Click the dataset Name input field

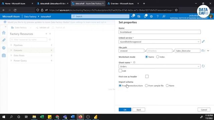[x=159, y=32]
